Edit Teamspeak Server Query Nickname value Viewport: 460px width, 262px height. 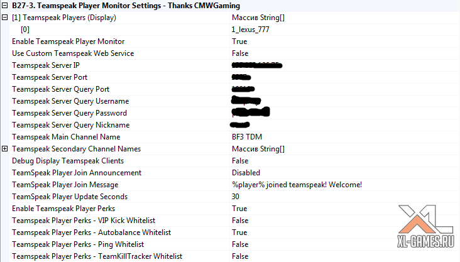239,125
